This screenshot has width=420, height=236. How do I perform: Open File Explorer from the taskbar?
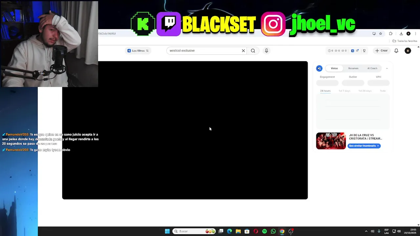(238, 231)
